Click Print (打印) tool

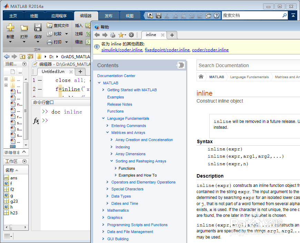[x=54, y=42]
